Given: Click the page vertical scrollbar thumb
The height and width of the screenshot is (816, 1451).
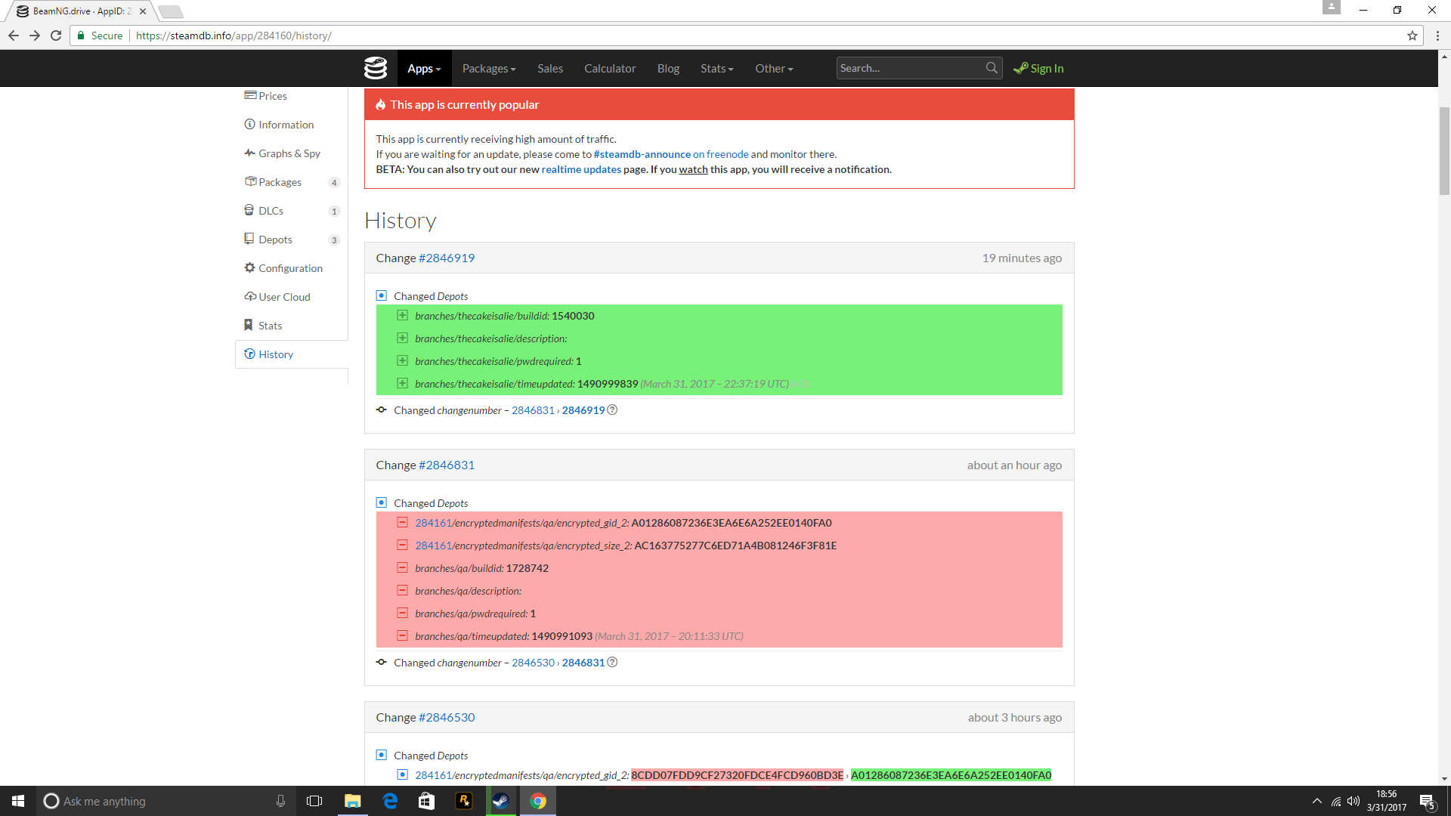Looking at the screenshot, I should tap(1444, 151).
